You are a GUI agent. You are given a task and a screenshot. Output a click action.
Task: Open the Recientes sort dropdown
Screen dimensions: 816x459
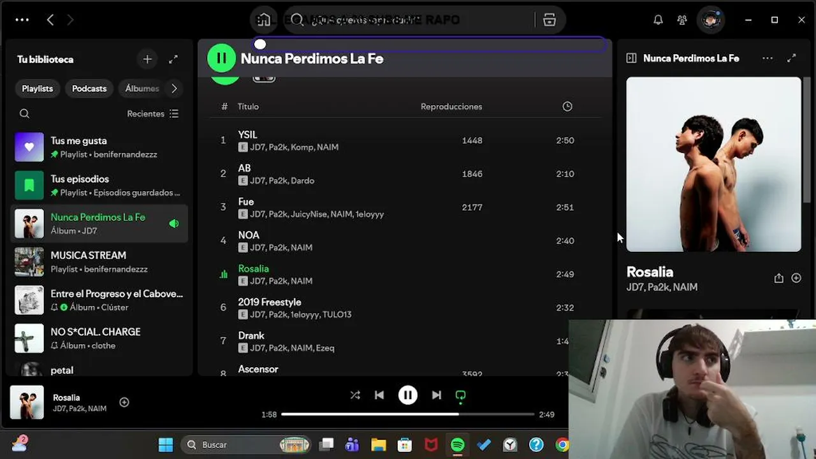coord(153,113)
